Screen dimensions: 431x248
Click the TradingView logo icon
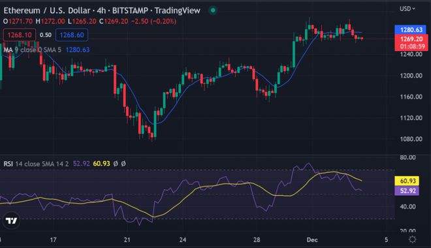click(x=11, y=221)
